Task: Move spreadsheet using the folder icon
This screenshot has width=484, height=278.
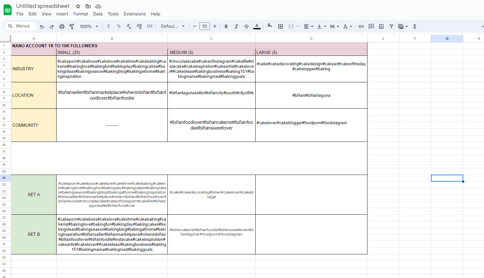Action: (88, 6)
